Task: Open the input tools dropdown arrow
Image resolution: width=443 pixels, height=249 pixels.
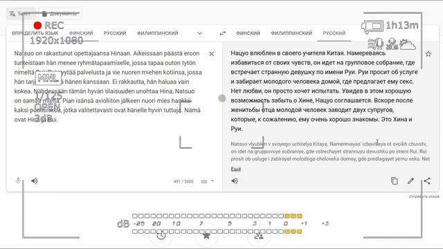Action: (213, 181)
